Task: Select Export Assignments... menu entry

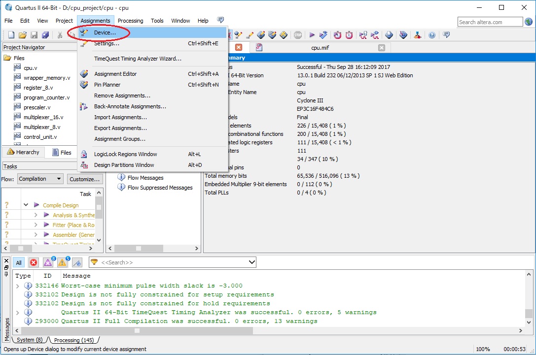Action: [152, 128]
